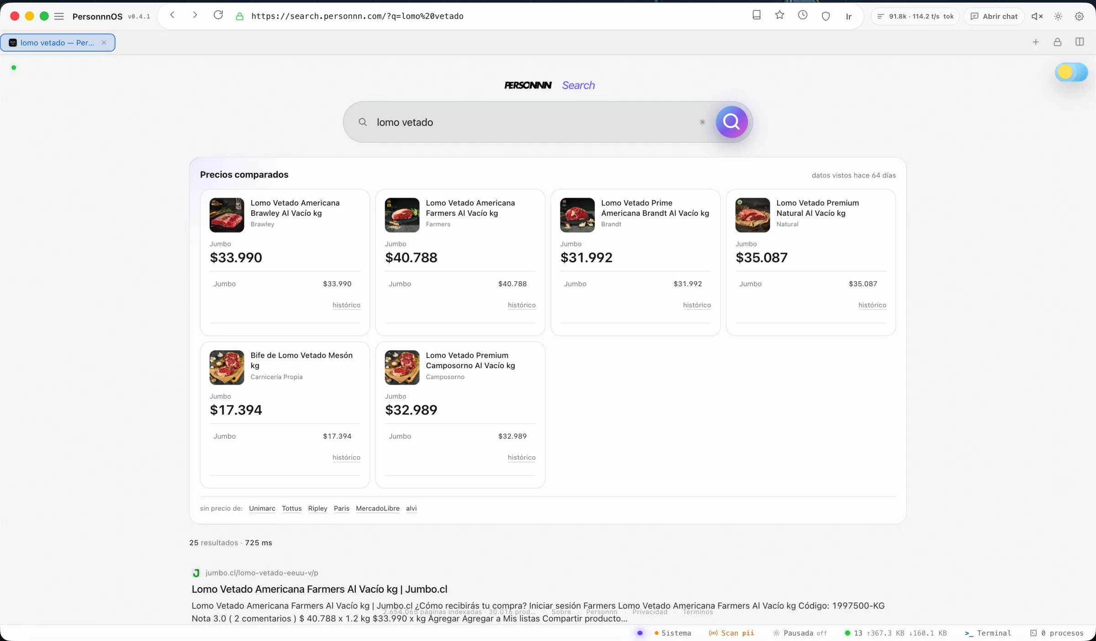Viewport: 1096px width, 641px height.
Task: Go back with the left arrow
Action: click(172, 16)
